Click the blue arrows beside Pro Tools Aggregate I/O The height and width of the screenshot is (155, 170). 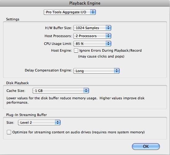(93, 12)
